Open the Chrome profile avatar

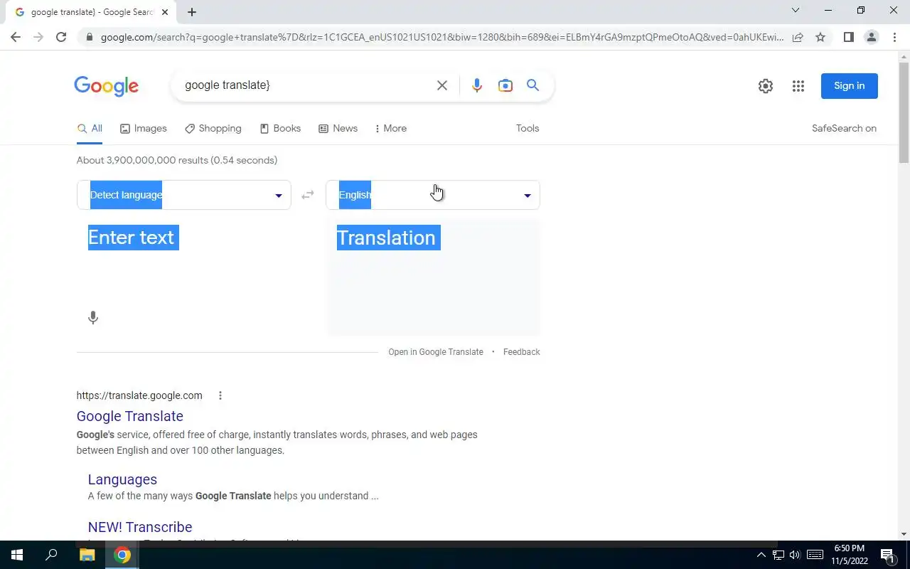[x=871, y=37]
